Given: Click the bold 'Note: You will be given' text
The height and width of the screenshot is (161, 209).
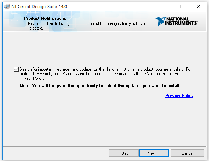Looking at the screenshot, I should click(x=100, y=86).
